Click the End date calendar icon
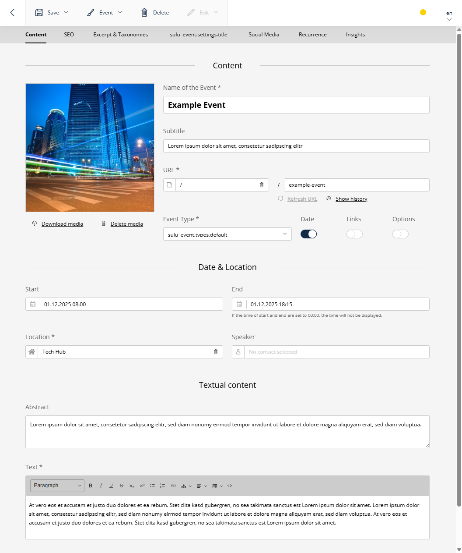The height and width of the screenshot is (553, 462). click(x=239, y=304)
